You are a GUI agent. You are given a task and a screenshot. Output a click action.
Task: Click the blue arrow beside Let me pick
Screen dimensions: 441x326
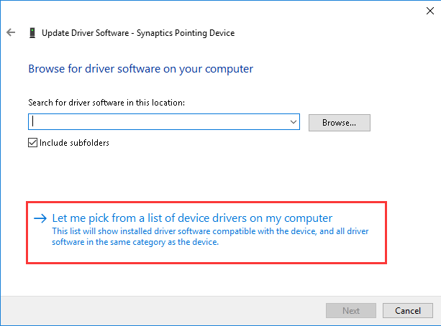pos(40,218)
